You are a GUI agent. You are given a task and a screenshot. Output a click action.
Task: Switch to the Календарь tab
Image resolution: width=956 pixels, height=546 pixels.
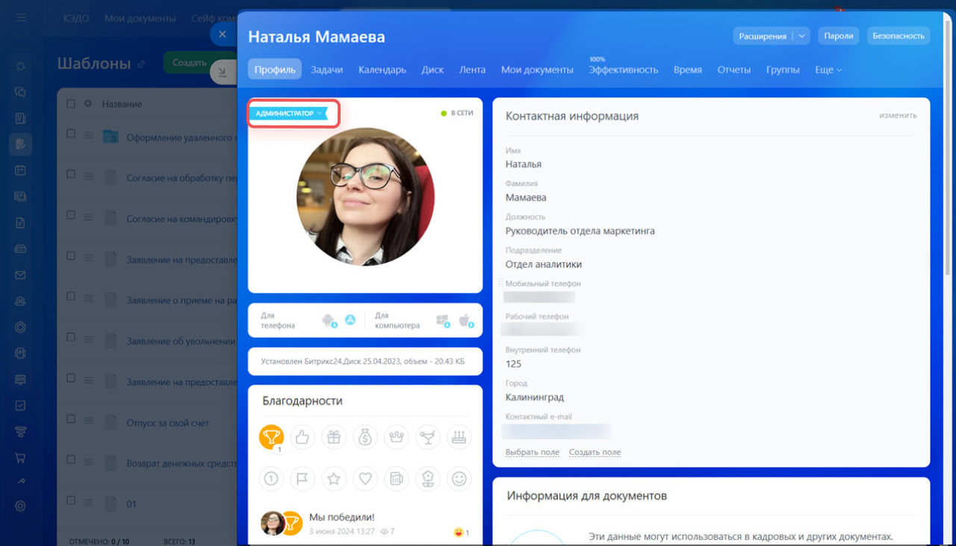pyautogui.click(x=382, y=69)
